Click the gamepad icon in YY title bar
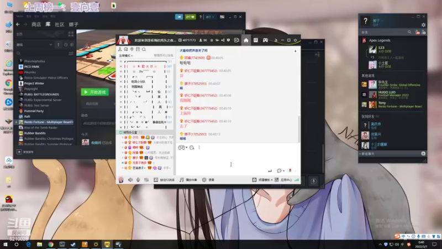Screen dimensions: 442x249 (x=265, y=40)
